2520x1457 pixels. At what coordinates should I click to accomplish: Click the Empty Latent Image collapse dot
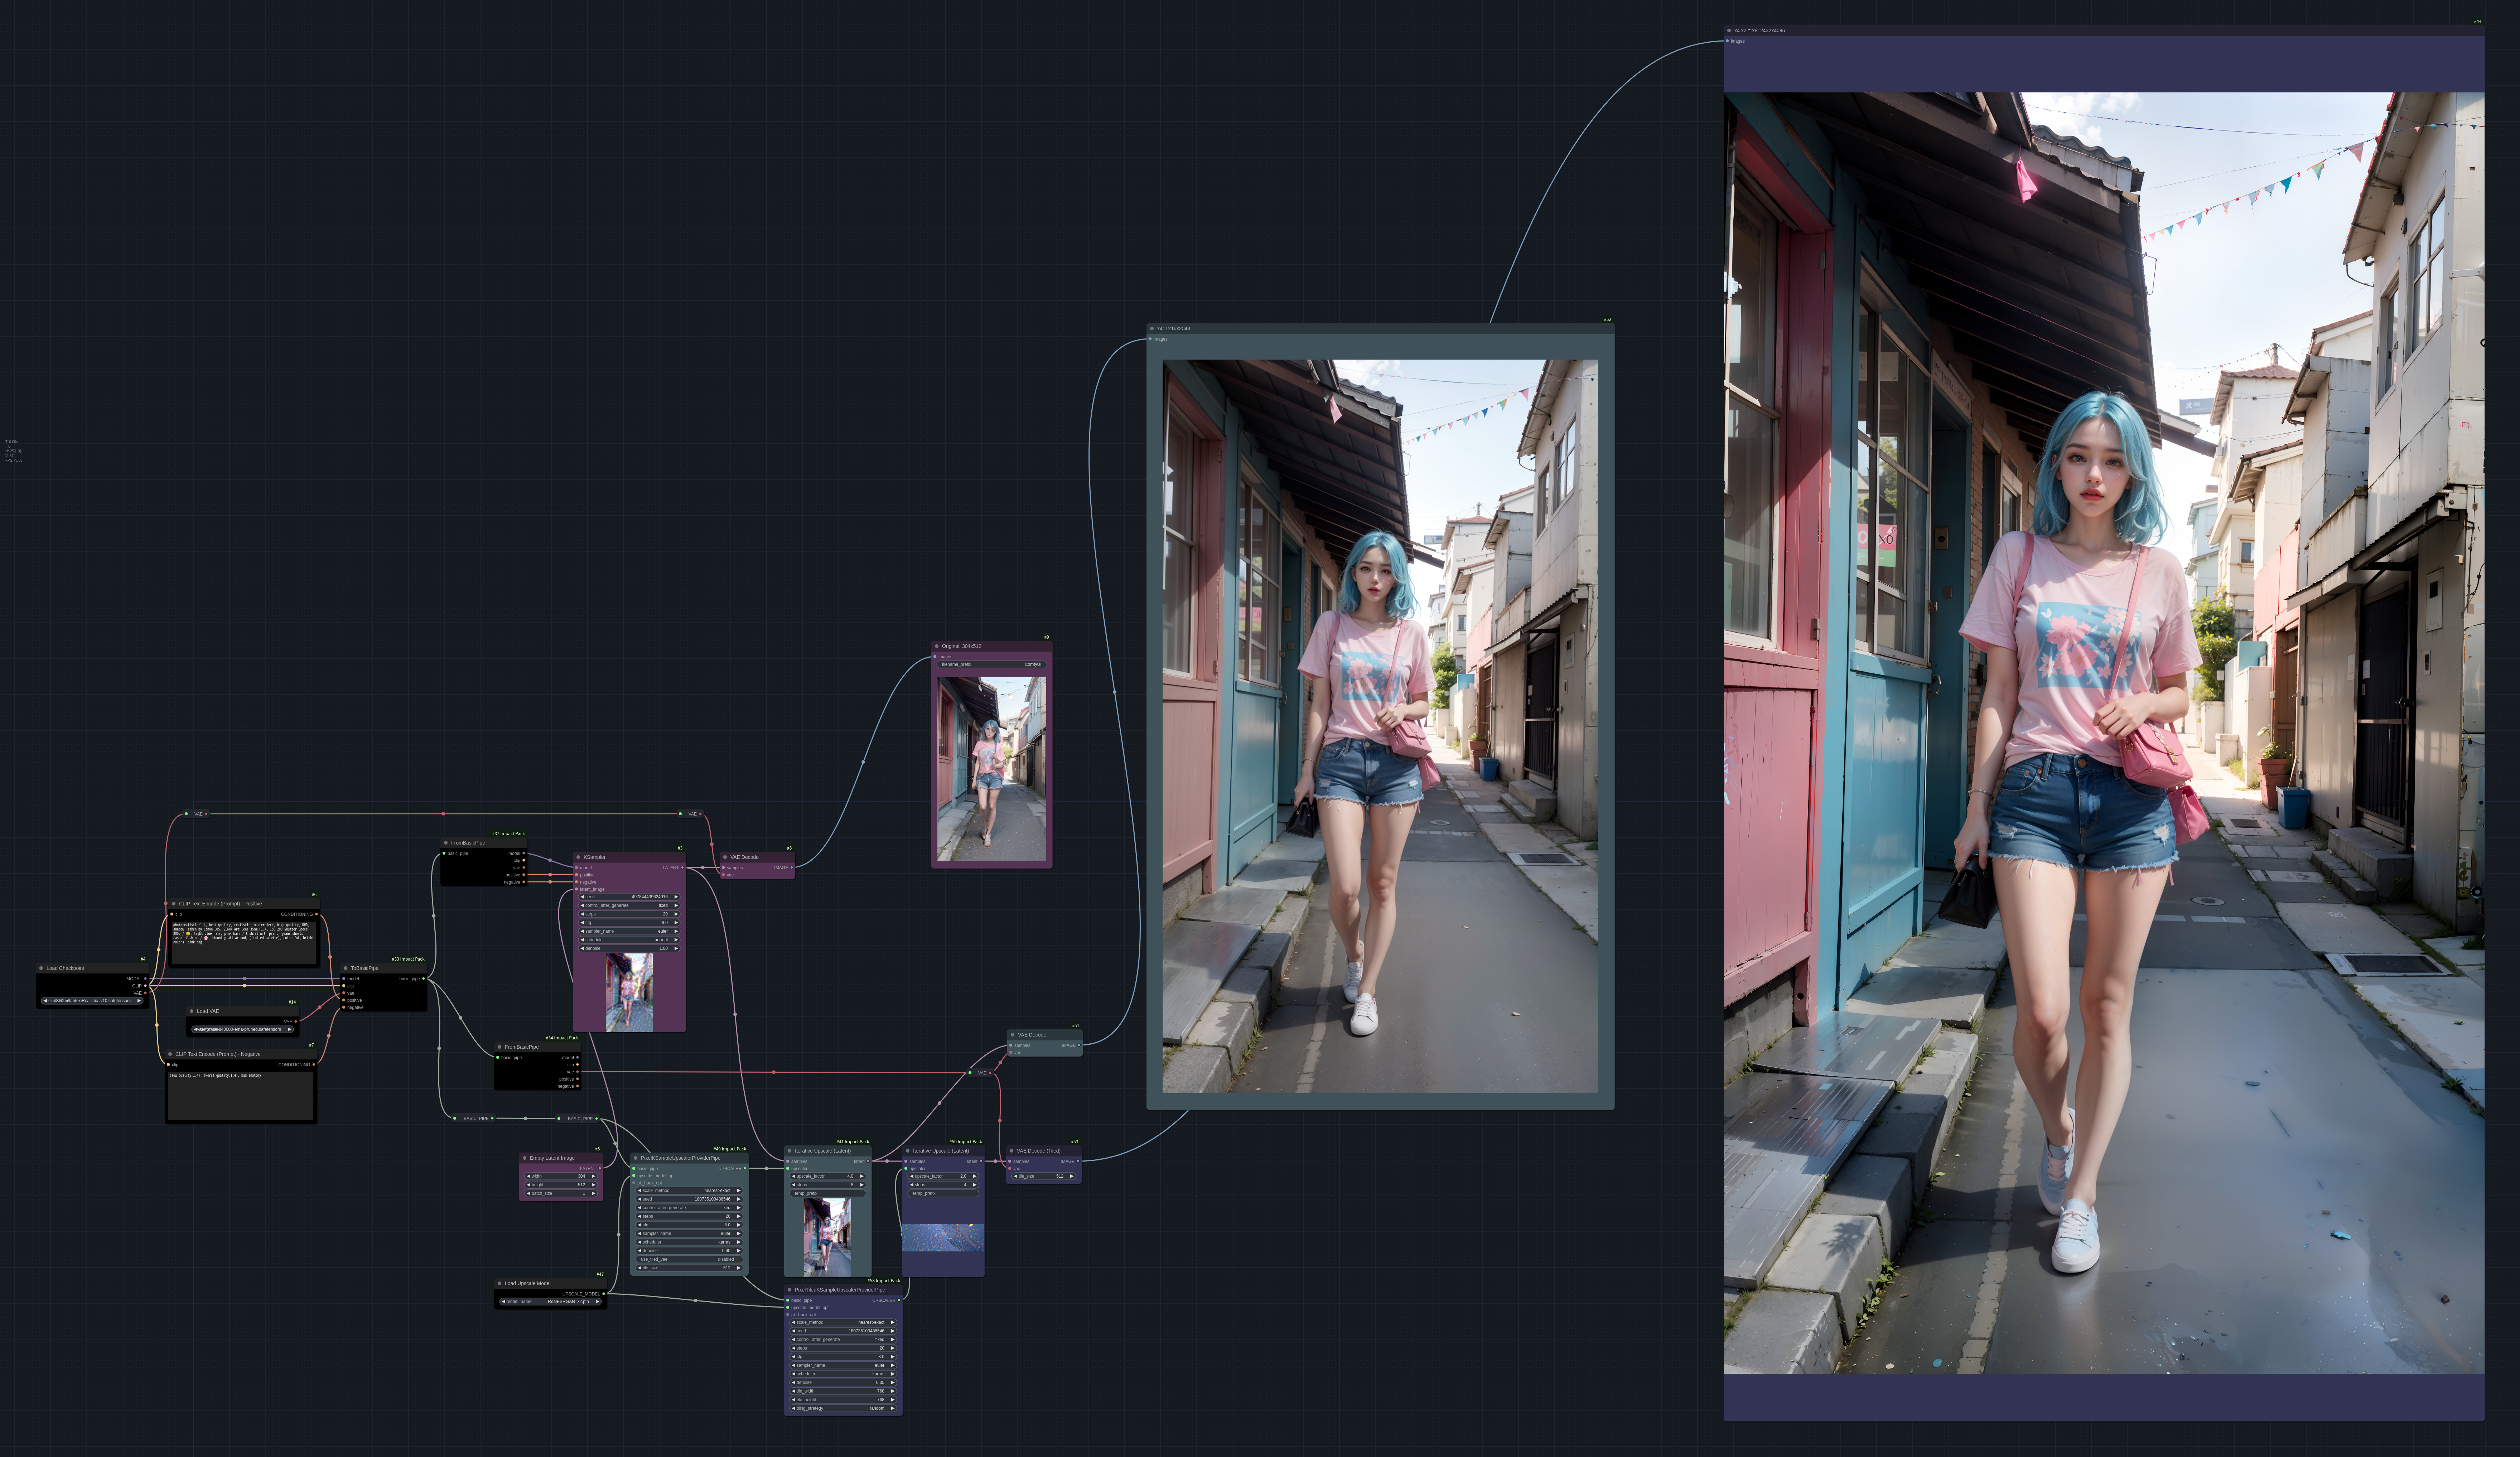pos(524,1158)
